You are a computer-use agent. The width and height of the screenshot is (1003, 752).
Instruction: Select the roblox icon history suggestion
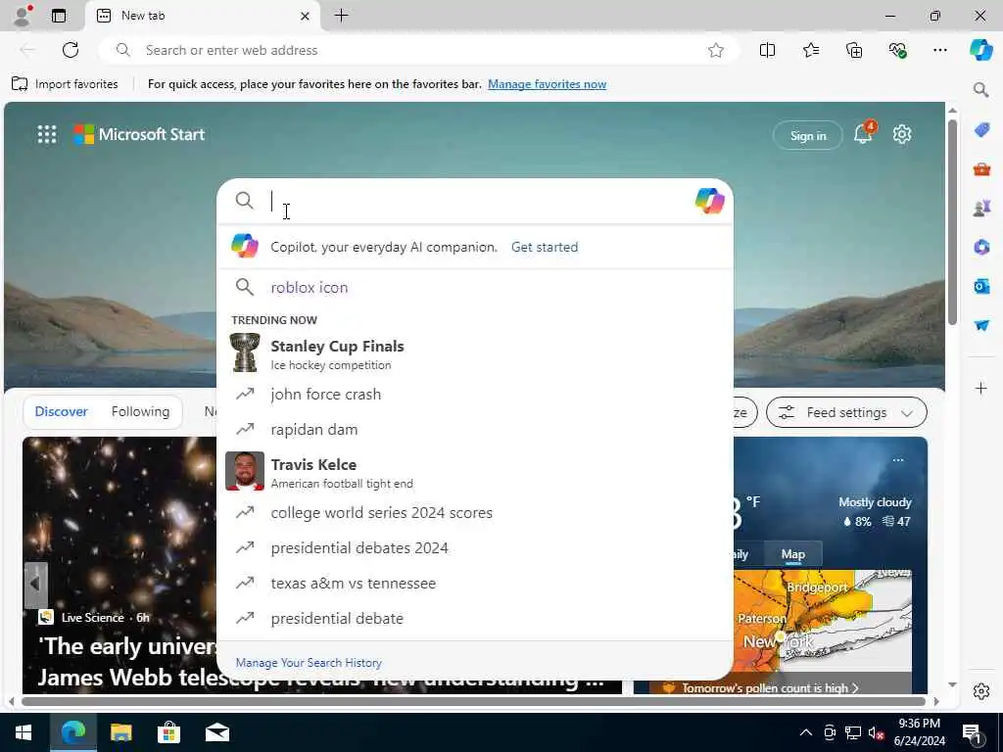[475, 287]
